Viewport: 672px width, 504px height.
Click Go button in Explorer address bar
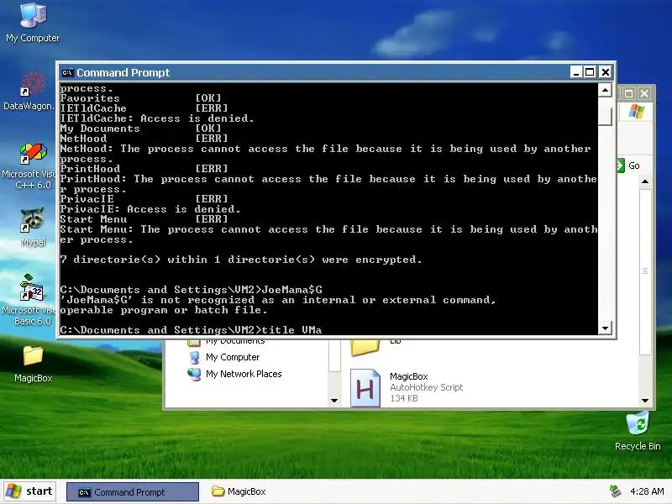pyautogui.click(x=628, y=165)
